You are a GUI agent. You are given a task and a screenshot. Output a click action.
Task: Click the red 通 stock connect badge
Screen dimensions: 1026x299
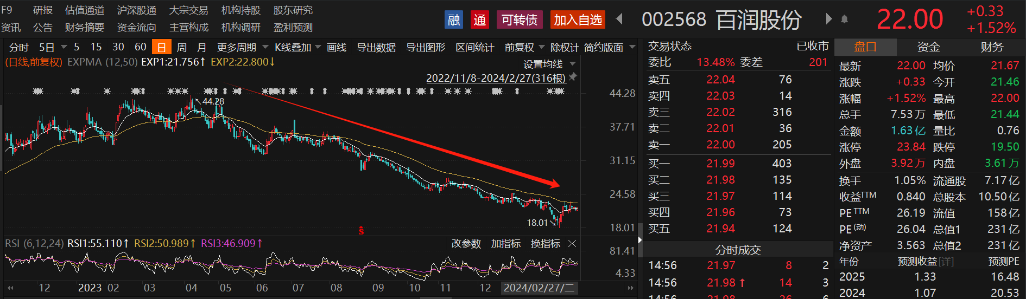pyautogui.click(x=479, y=20)
